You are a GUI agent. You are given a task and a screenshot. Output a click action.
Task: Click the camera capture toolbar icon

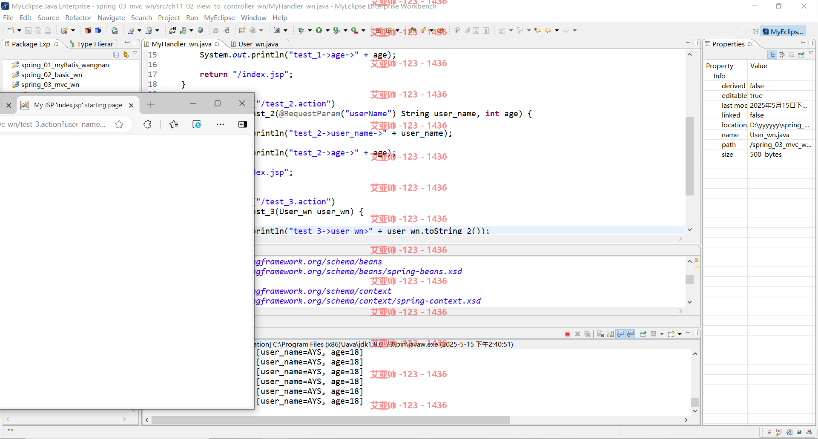277,30
